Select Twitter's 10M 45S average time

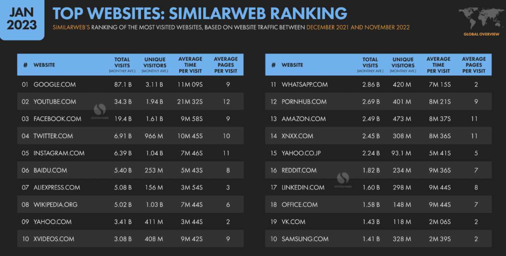[x=190, y=136]
